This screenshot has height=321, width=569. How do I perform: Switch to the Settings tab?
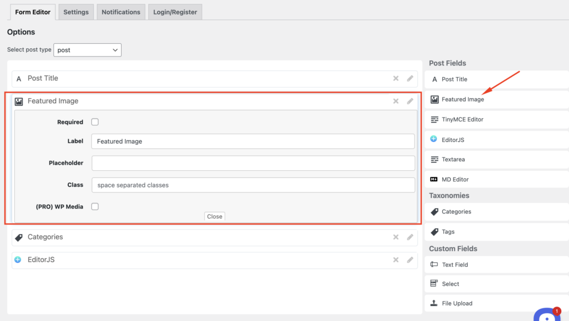tap(76, 12)
